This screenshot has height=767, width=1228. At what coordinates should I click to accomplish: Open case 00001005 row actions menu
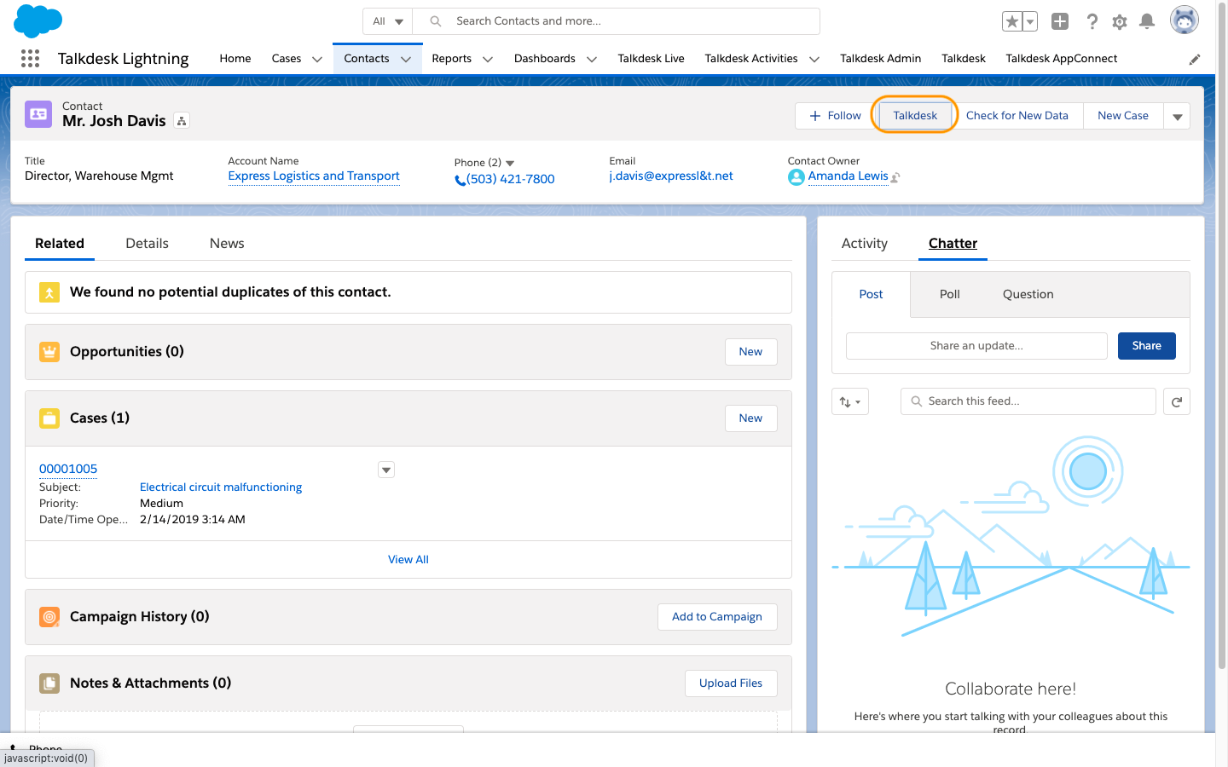point(386,470)
